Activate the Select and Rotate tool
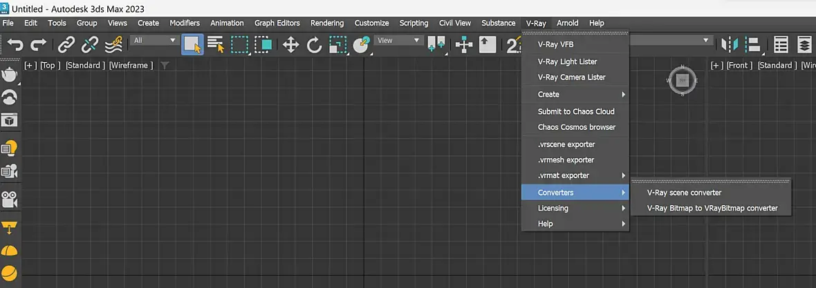Screen dimensions: 816x288 coord(315,45)
